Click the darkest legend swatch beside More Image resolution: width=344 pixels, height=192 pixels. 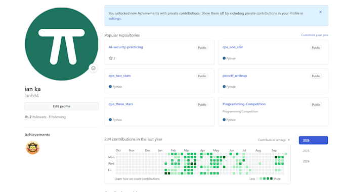[271, 179]
